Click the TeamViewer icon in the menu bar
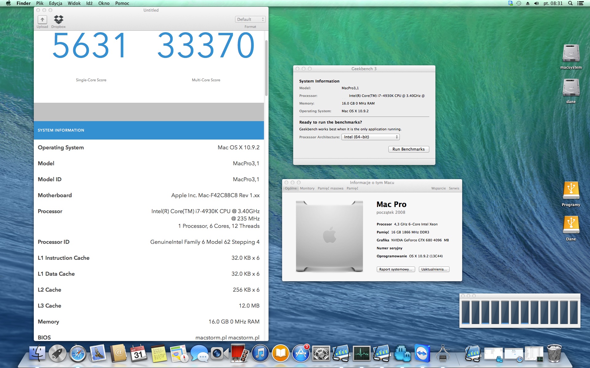This screenshot has height=368, width=590. 510,3
